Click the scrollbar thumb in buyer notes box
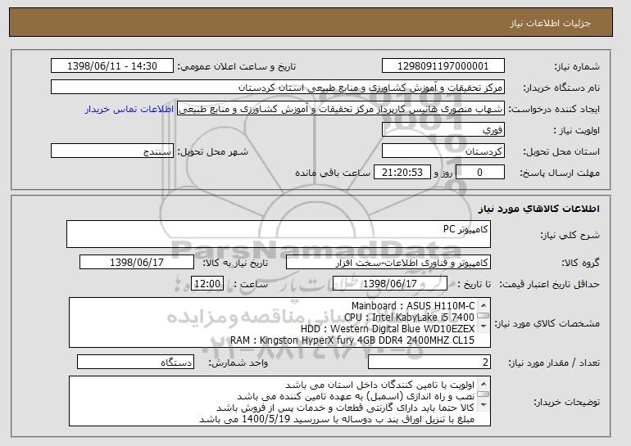Screen dimensions: 631x446 click(x=483, y=394)
